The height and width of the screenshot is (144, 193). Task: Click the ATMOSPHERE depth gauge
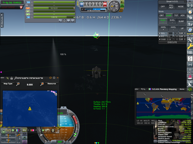click(94, 10)
